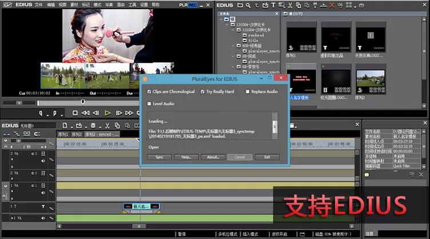Click the scissors cut icon in bin toolbar

pyautogui.click(x=290, y=5)
